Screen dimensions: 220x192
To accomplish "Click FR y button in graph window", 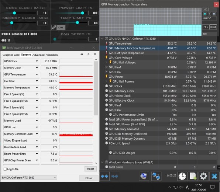I will [206, 27].
